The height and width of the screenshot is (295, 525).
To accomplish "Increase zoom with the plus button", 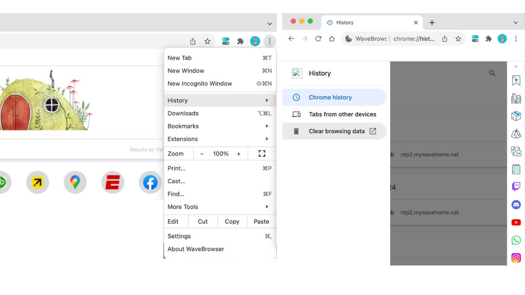I will coord(239,154).
